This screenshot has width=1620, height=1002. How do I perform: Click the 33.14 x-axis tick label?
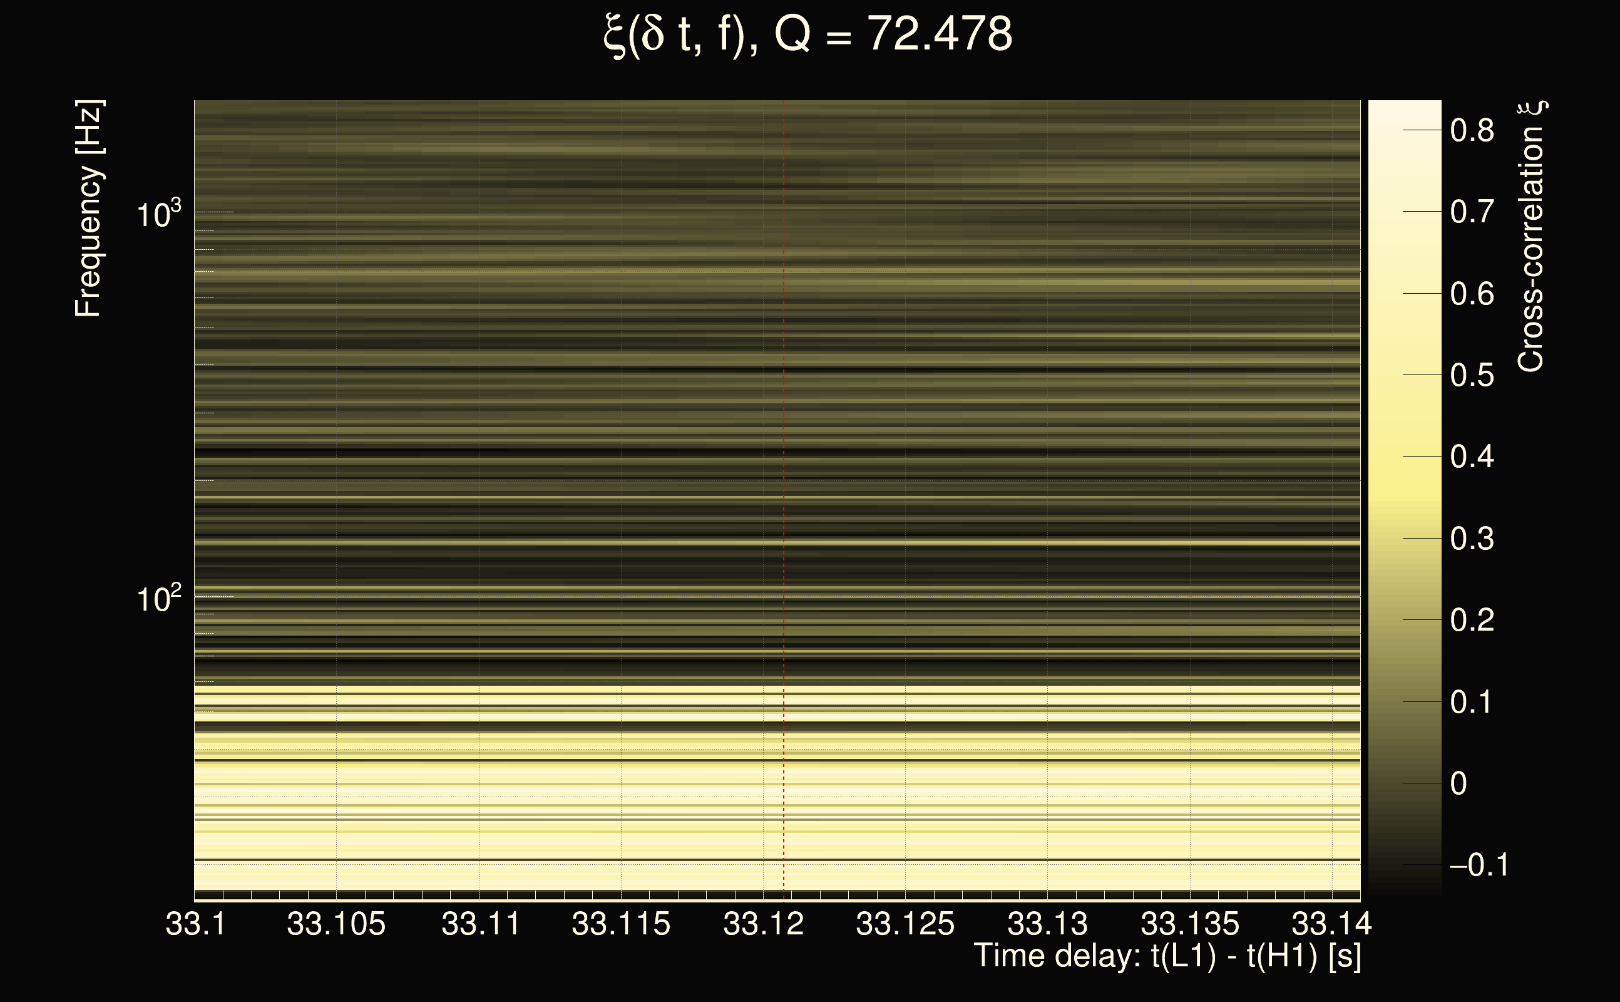[1332, 924]
